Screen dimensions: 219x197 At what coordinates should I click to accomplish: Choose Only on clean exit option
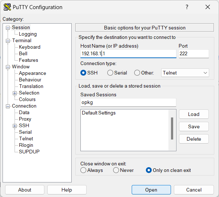pos(149,170)
